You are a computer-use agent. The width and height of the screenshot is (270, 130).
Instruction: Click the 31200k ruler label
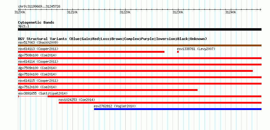click(20, 12)
